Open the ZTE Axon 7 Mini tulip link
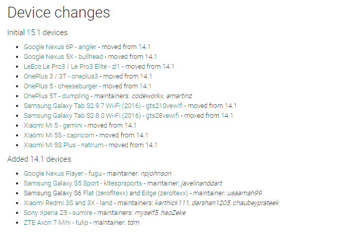 click(x=56, y=223)
